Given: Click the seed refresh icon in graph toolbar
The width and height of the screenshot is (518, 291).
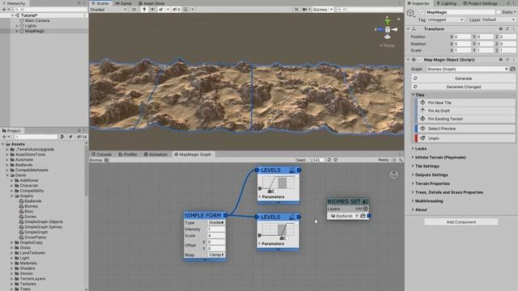Looking at the screenshot, I should tap(329, 160).
